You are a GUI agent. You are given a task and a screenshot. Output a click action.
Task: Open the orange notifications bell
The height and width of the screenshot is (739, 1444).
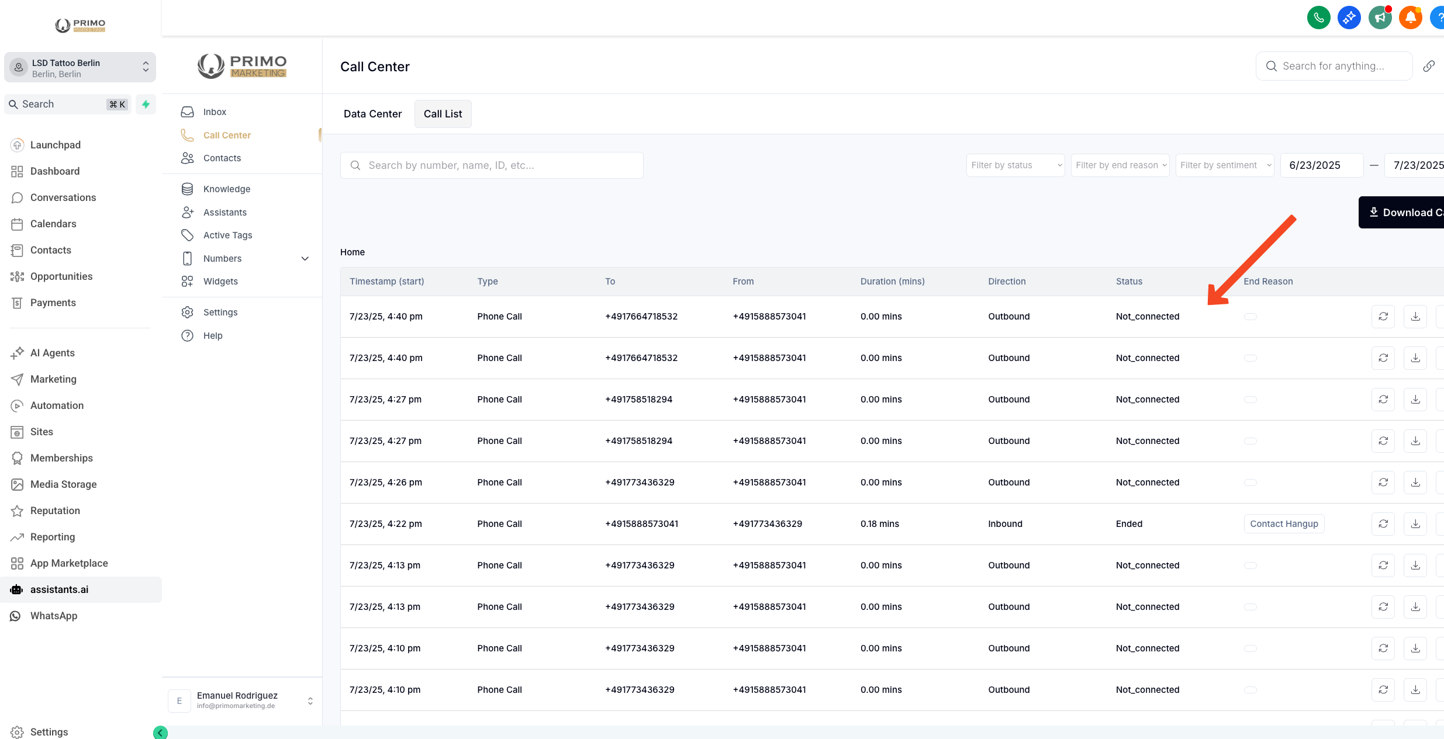click(x=1410, y=18)
